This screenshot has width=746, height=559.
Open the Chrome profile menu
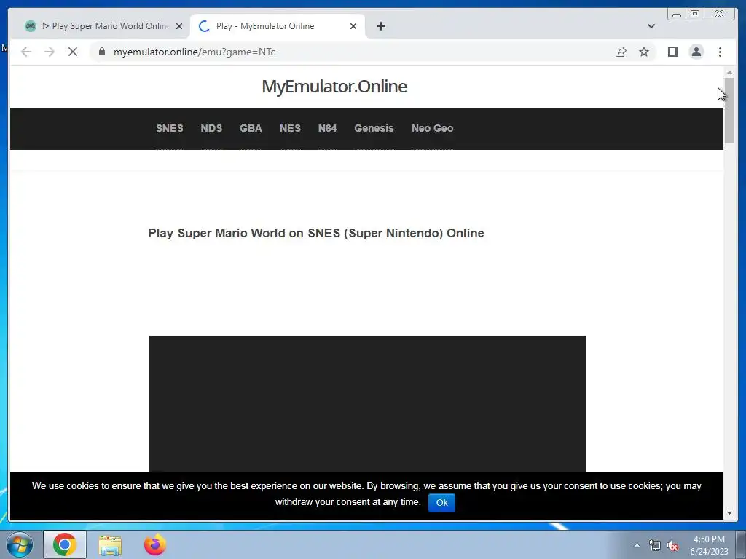pyautogui.click(x=696, y=52)
